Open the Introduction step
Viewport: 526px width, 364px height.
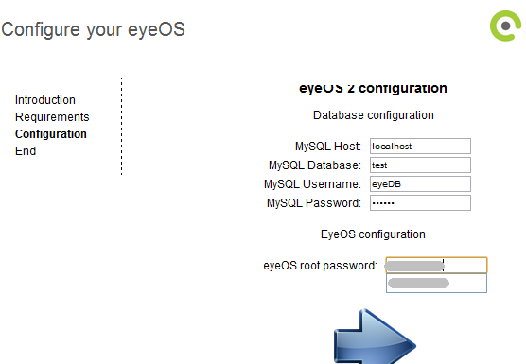[45, 100]
